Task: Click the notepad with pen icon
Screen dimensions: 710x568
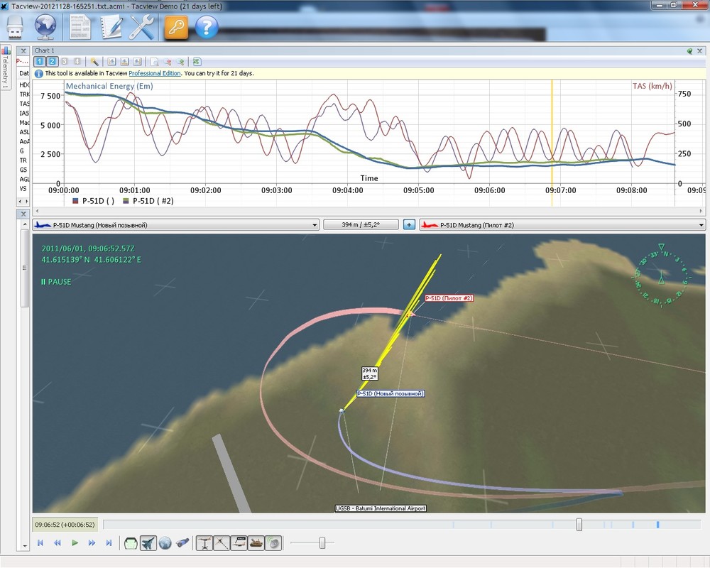Action: point(111,27)
